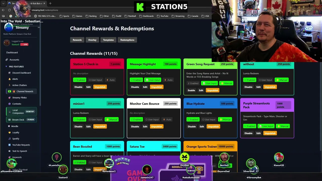
Task: Toggle Enabled status on Green Song Request
Action: [193, 83]
